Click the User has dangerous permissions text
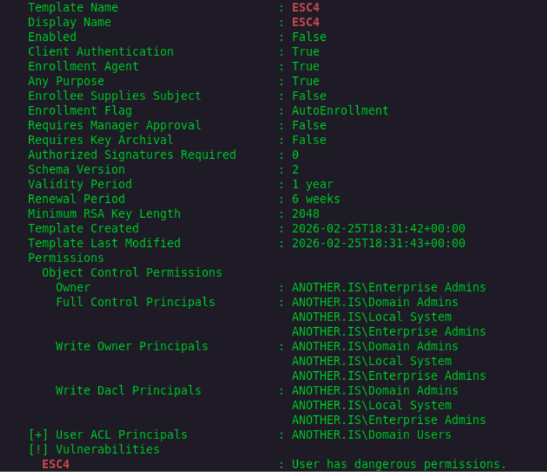Viewport: 547px width, 472px height. (399, 464)
